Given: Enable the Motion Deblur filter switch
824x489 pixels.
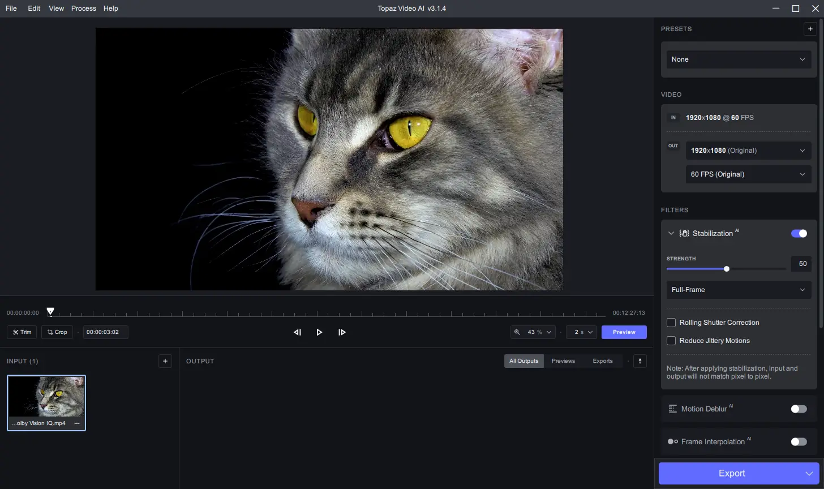Looking at the screenshot, I should tap(799, 409).
